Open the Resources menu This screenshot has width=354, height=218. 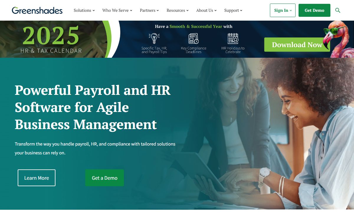[178, 10]
